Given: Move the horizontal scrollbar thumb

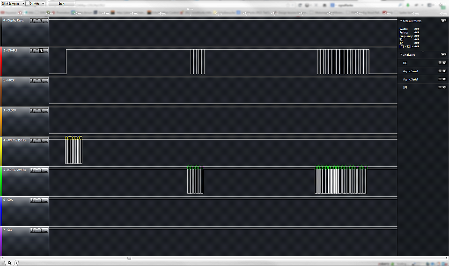Looking at the screenshot, I should pyautogui.click(x=129, y=258).
